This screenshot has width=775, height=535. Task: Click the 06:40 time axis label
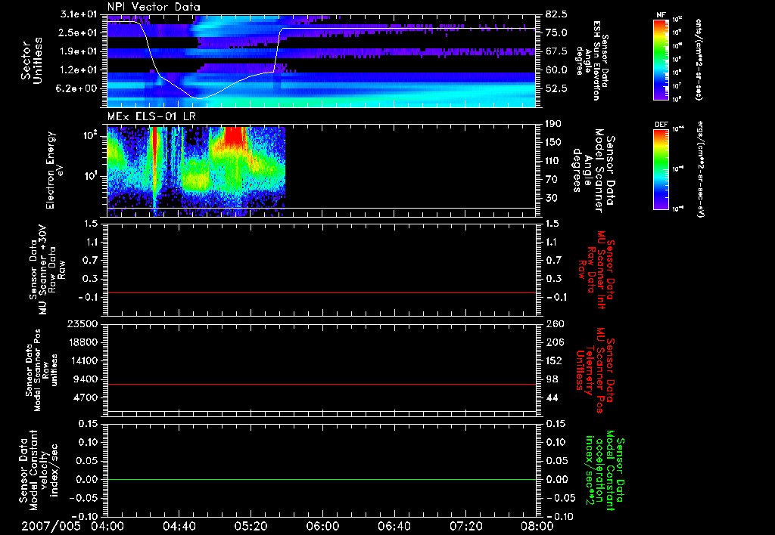tap(394, 526)
